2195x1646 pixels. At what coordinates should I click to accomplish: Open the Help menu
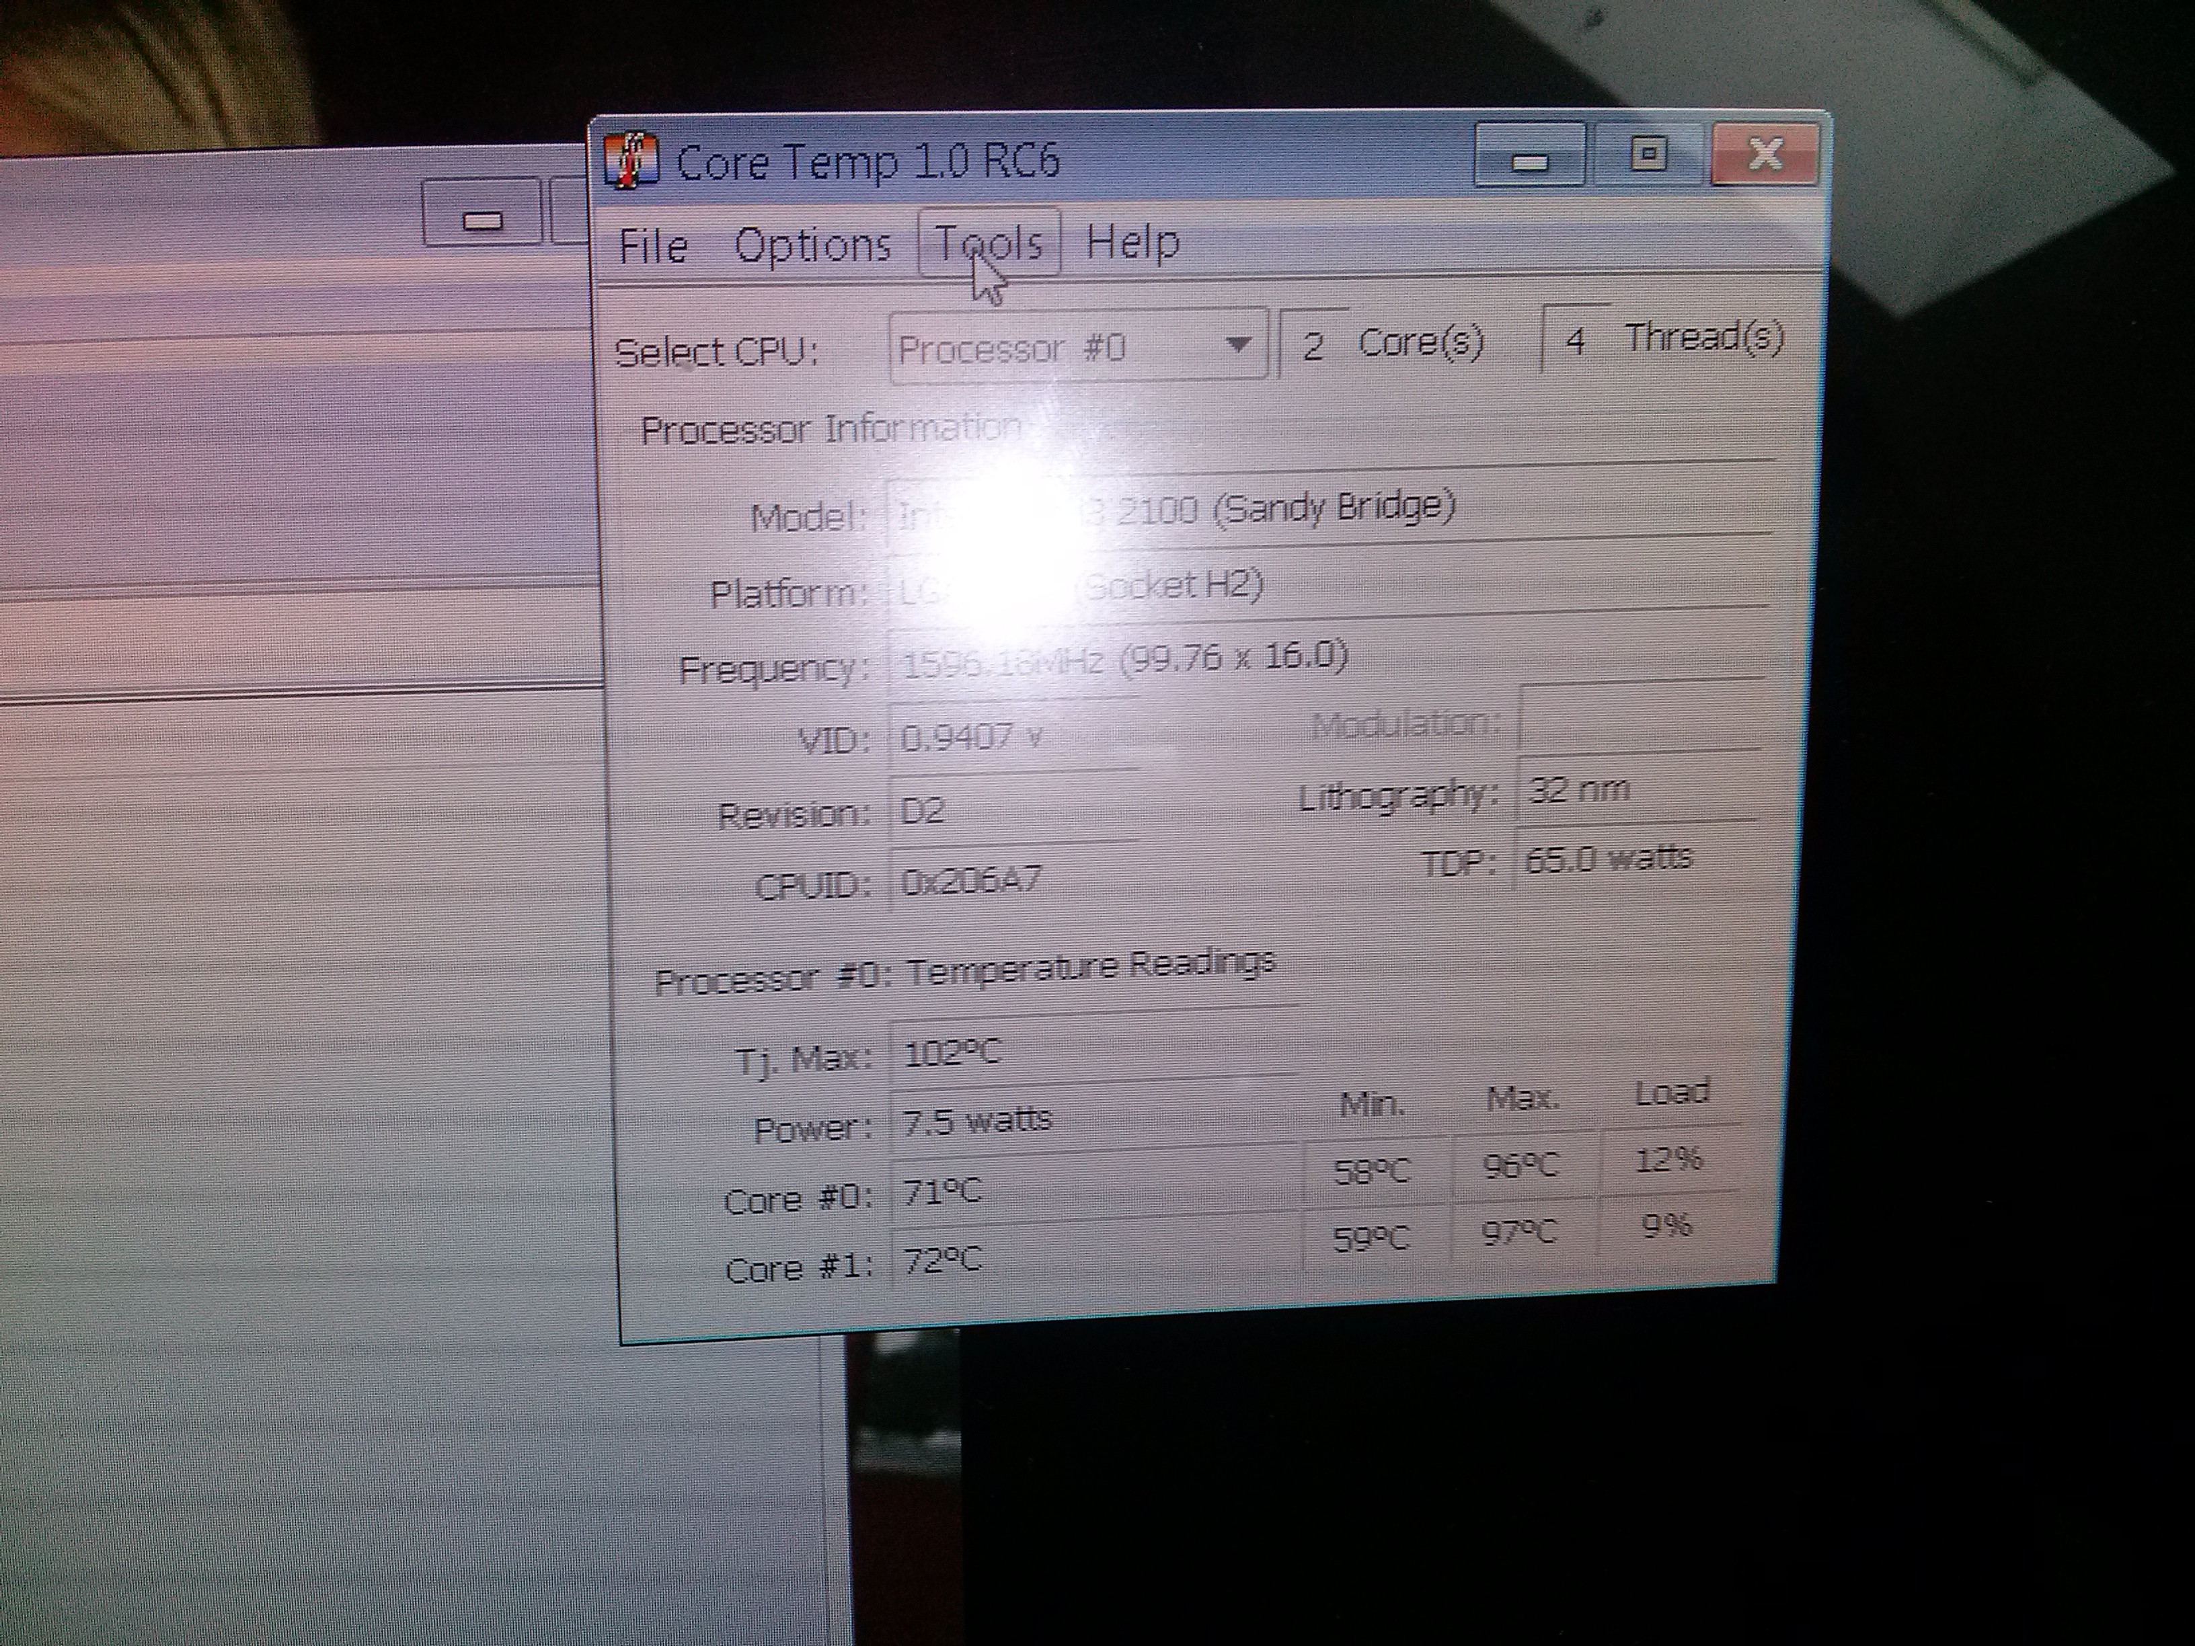1132,241
